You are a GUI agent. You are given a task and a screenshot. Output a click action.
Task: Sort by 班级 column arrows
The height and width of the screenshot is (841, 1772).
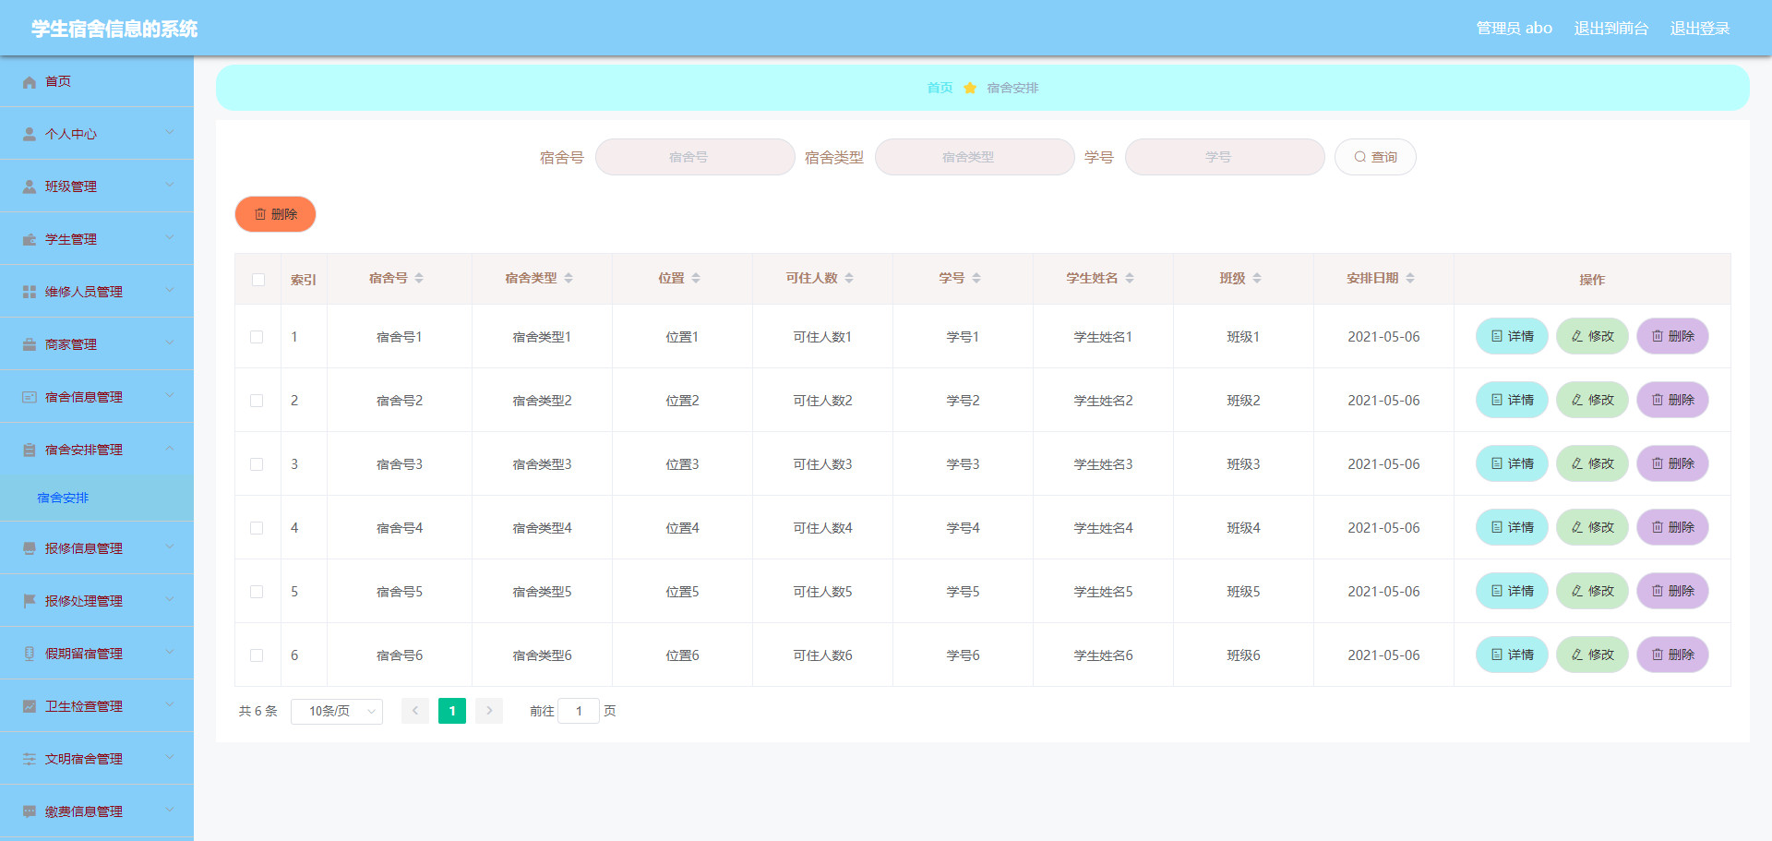tap(1257, 278)
